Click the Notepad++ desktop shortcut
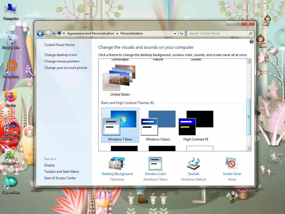This screenshot has width=285, height=214. pos(11,157)
